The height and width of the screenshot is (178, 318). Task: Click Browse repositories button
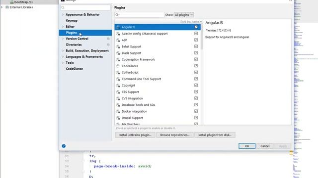[175, 135]
